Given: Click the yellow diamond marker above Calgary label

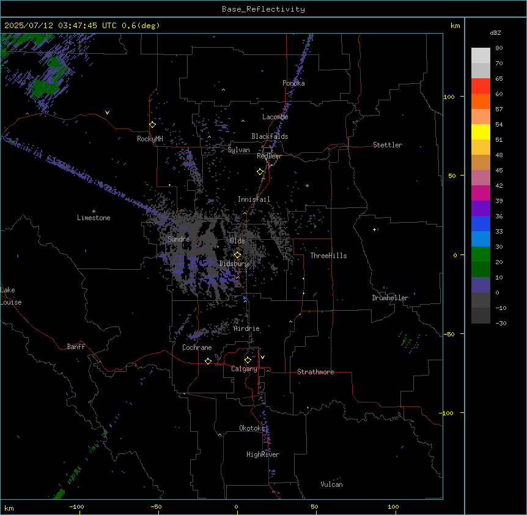Looking at the screenshot, I should tap(248, 360).
